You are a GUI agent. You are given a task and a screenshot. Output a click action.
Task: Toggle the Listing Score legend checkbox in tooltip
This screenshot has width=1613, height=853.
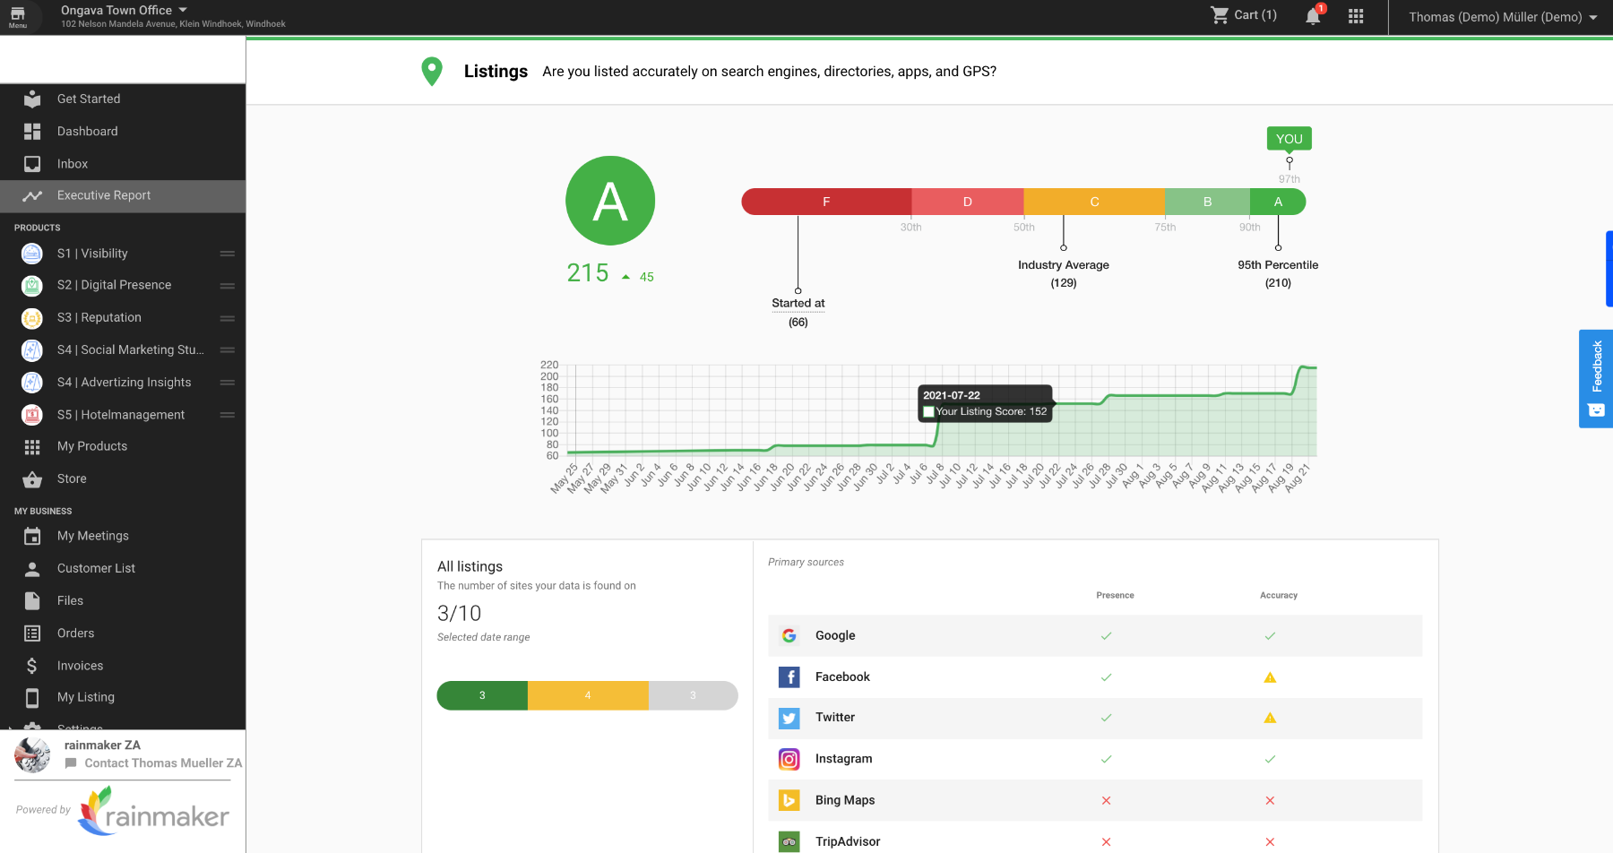tap(929, 412)
